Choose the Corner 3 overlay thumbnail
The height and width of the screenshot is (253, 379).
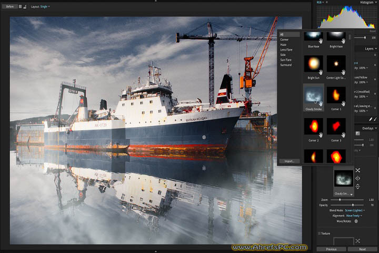336,126
